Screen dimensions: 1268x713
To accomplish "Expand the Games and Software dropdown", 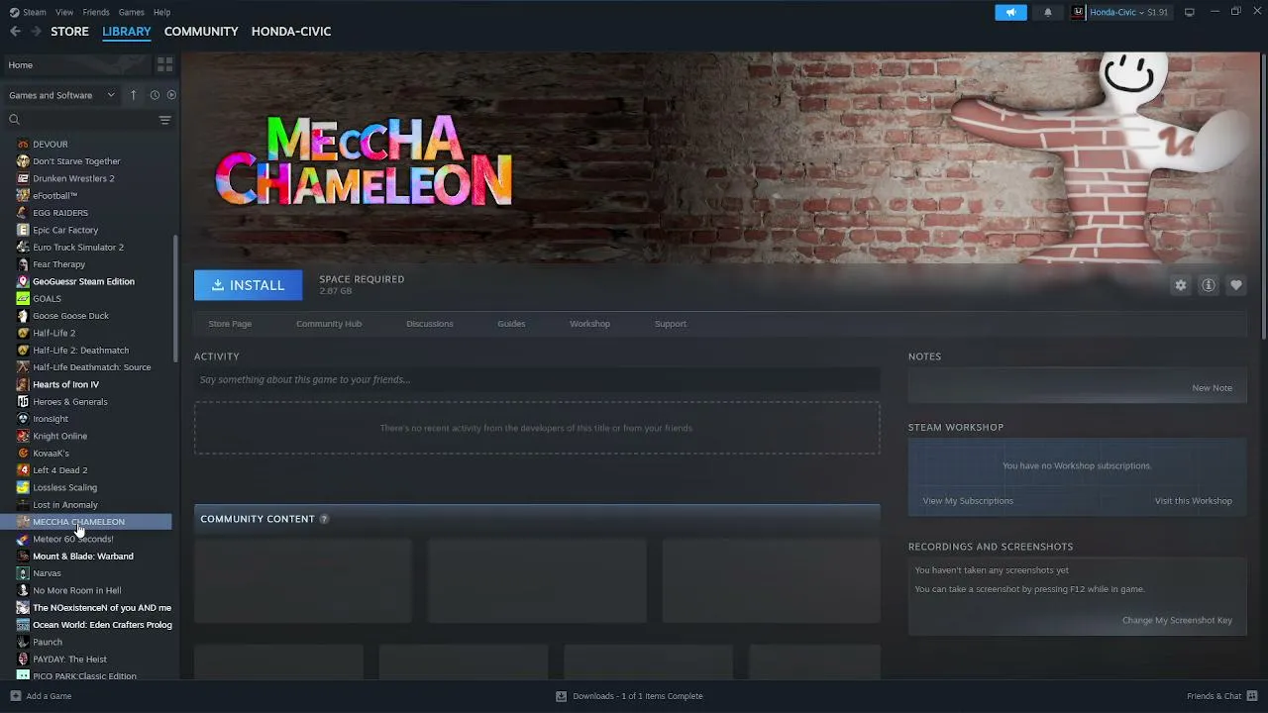I will click(61, 95).
